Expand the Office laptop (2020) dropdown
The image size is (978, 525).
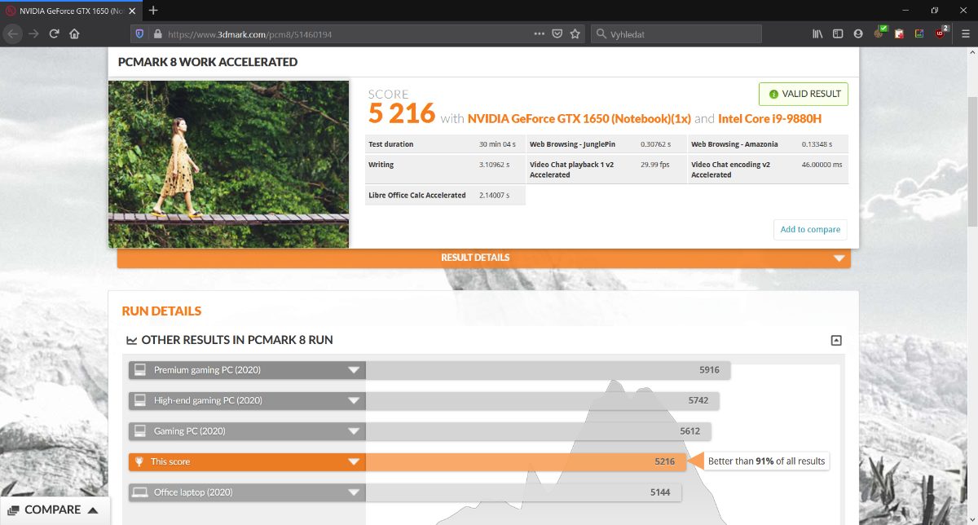point(354,492)
